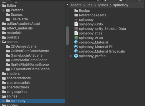The width and height of the screenshot is (145, 106).
Task: Click the TilePalette folder icon
Action: tap(8, 19)
